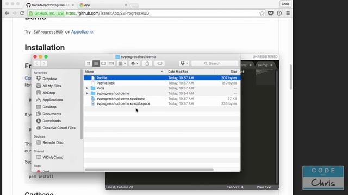Sort Finder list by Name column
Viewport: 348px width, 195px height.
125,71
